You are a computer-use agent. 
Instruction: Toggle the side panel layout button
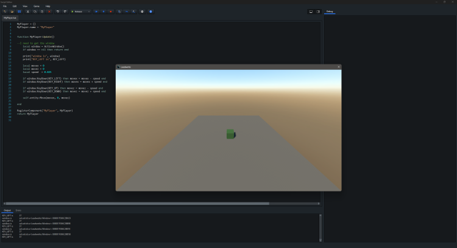tap(317, 12)
